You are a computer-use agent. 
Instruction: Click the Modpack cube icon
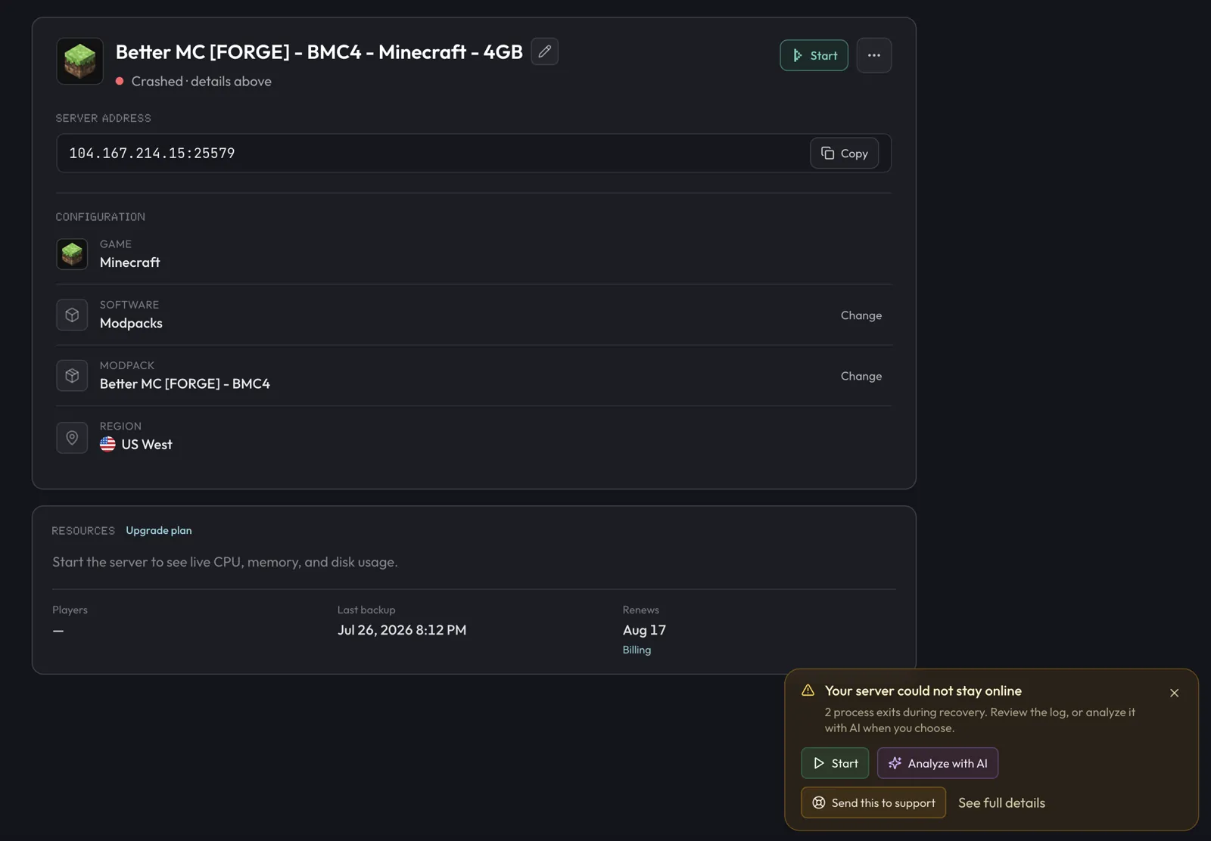(72, 376)
